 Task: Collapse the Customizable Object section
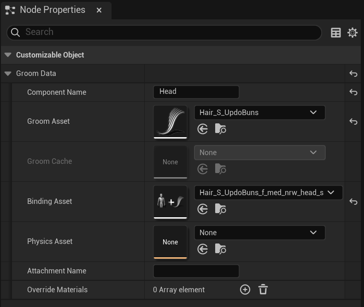pyautogui.click(x=8, y=55)
